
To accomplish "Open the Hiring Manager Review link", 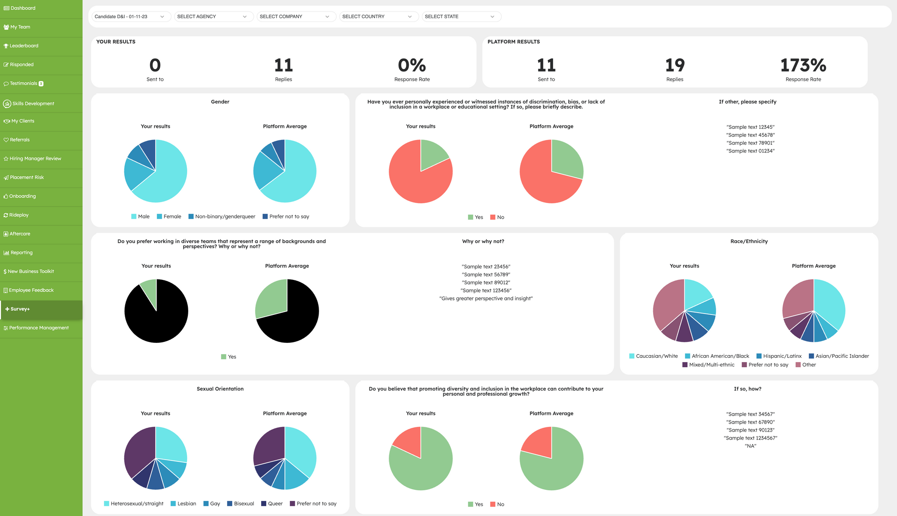I will click(41, 159).
